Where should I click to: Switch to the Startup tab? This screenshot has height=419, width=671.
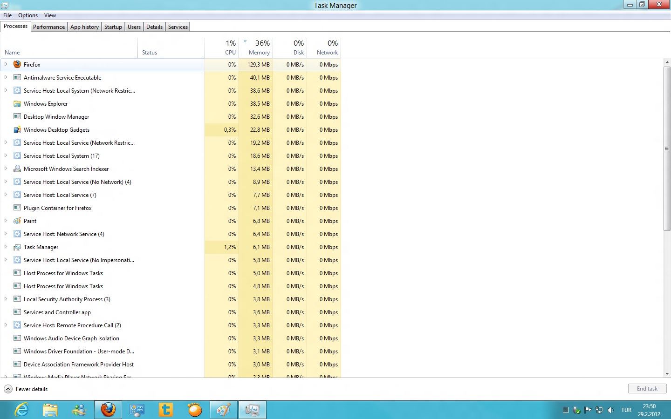(x=113, y=27)
